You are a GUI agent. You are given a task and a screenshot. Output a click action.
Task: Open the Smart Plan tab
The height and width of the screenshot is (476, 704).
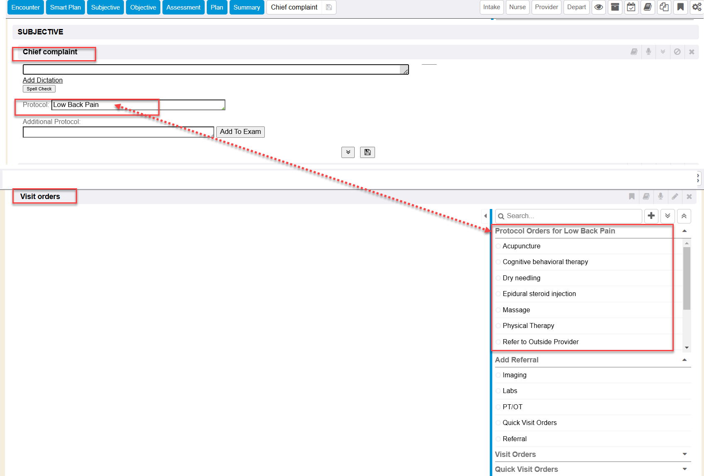click(x=65, y=7)
